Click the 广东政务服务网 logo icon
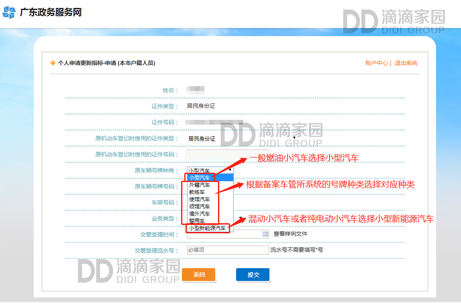This screenshot has width=461, height=303. point(9,12)
